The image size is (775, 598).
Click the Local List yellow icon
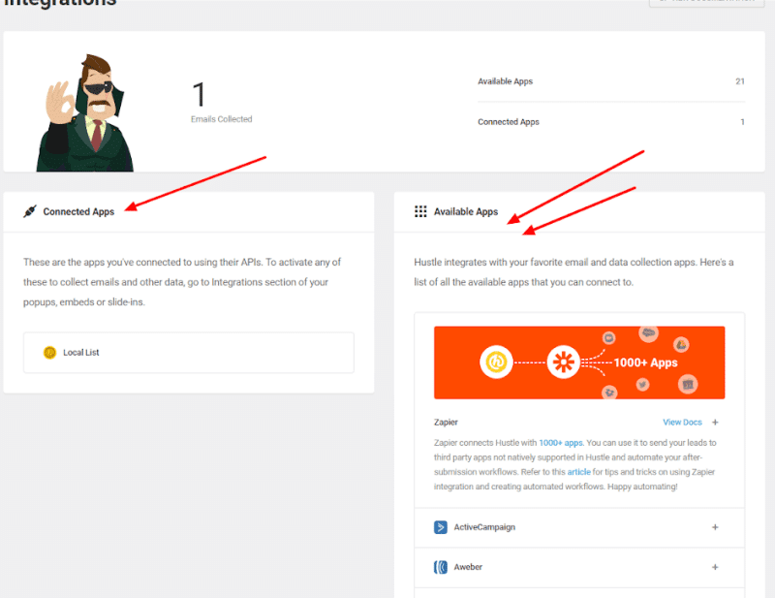(50, 352)
